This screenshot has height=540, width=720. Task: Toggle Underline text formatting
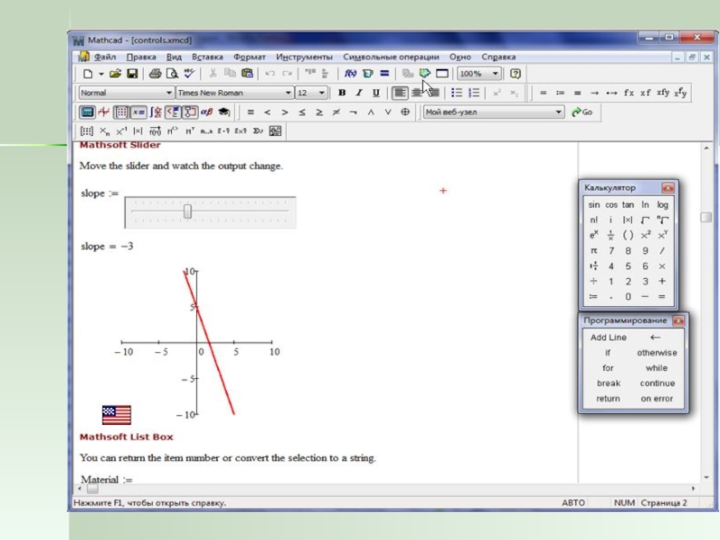coord(374,93)
